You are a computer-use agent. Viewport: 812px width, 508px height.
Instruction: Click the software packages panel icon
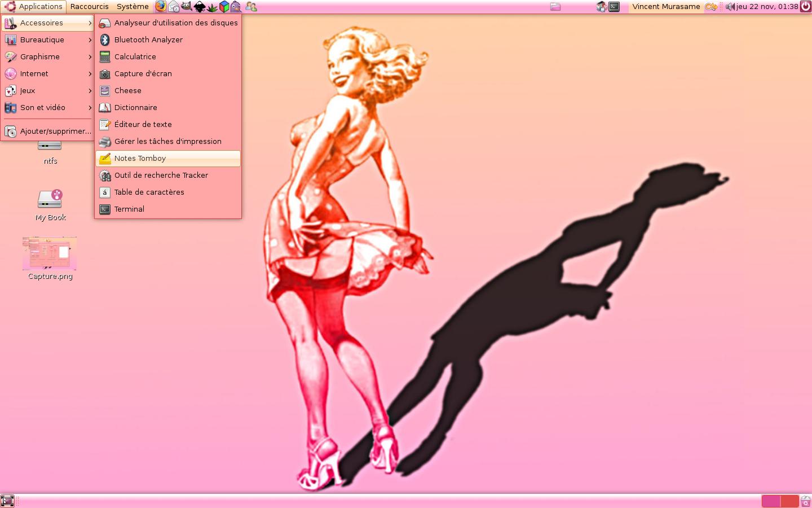pos(601,7)
